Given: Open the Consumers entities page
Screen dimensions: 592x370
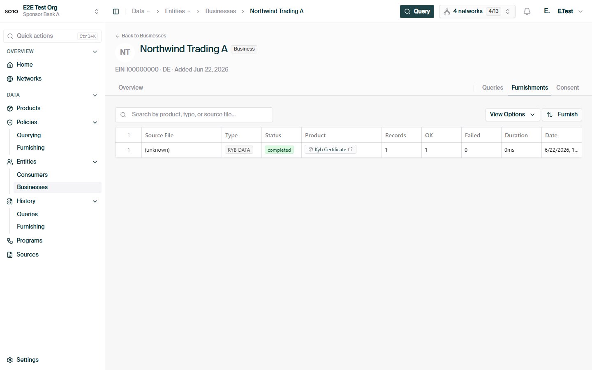Looking at the screenshot, I should [32, 175].
